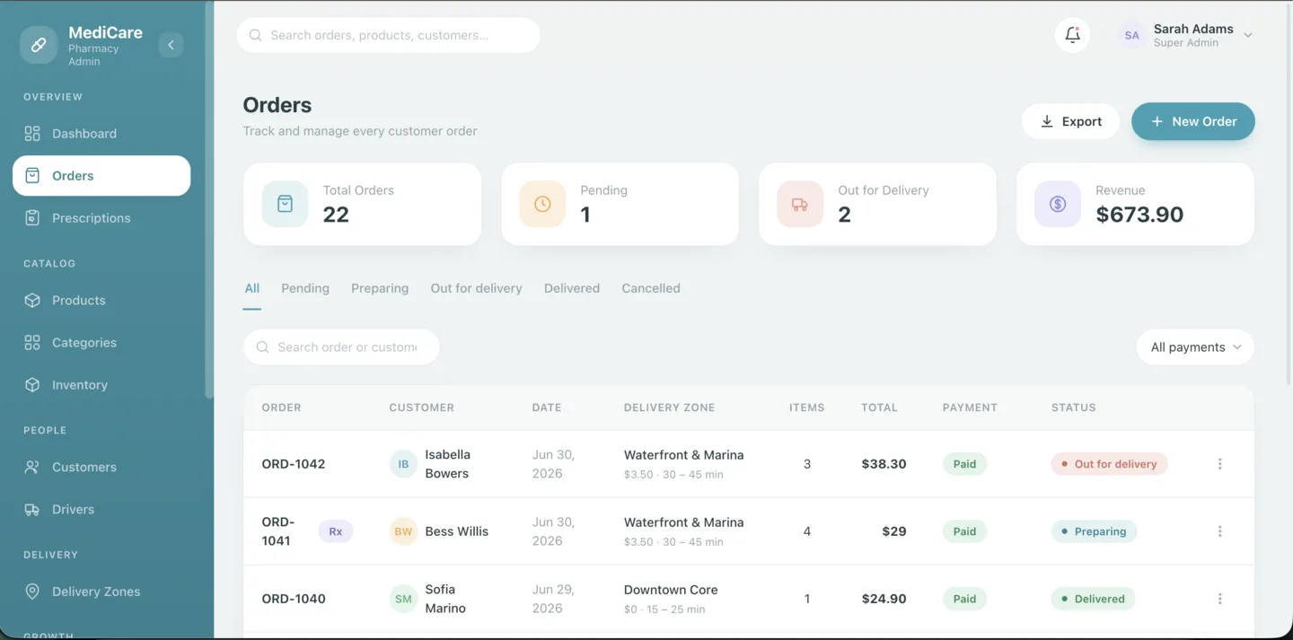
Task: Switch to the Pending tab
Action: pos(305,288)
